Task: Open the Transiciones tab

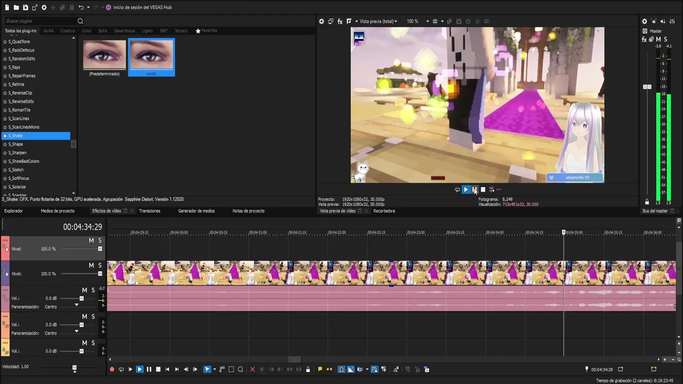Action: (x=149, y=211)
